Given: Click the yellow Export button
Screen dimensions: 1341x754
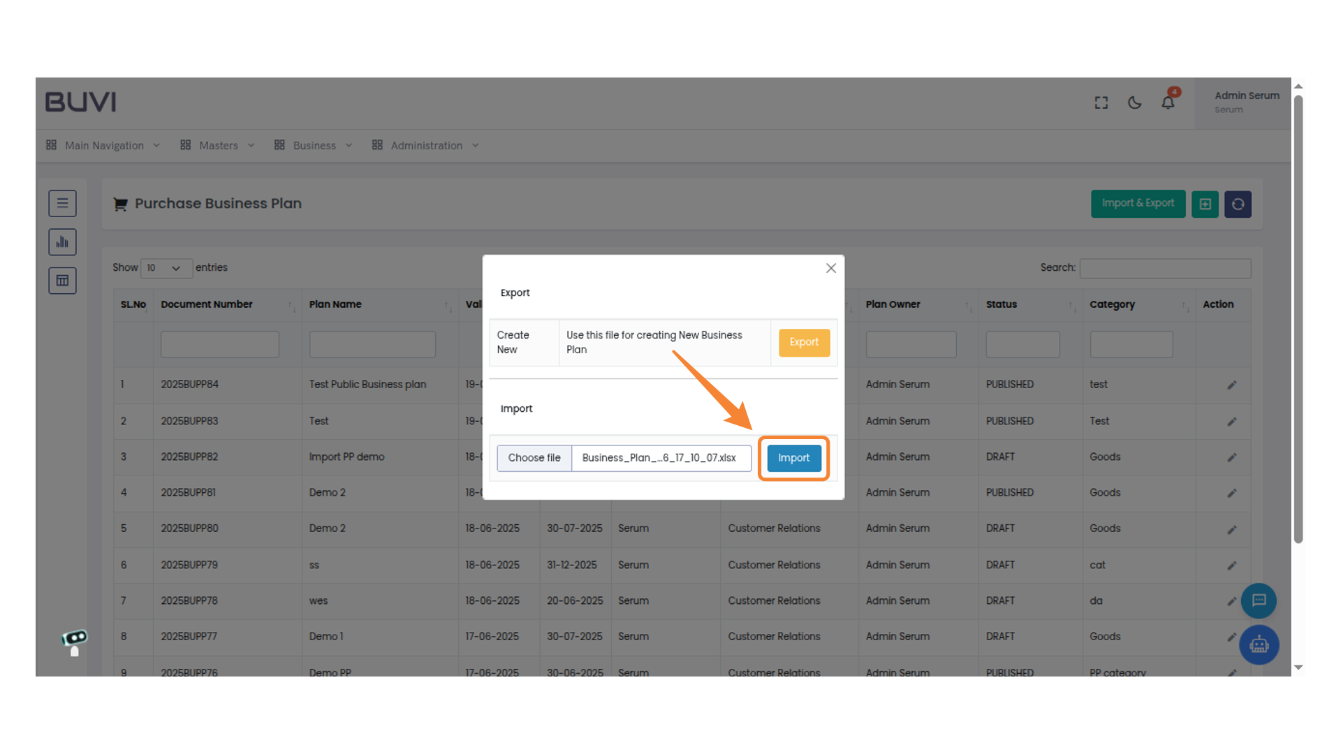Looking at the screenshot, I should 804,342.
